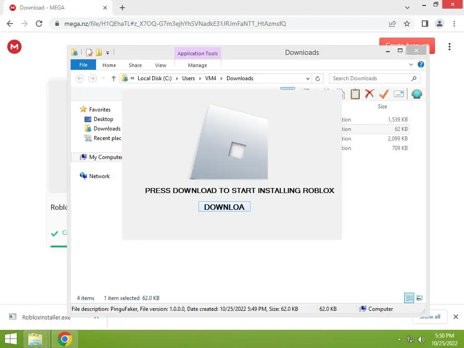This screenshot has height=348, width=464.
Task: Click VM4 in the address path
Action: click(x=211, y=78)
